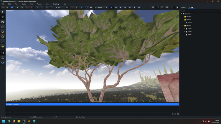Toggle the side panel visibility button
221x124 pixels.
point(177,7)
